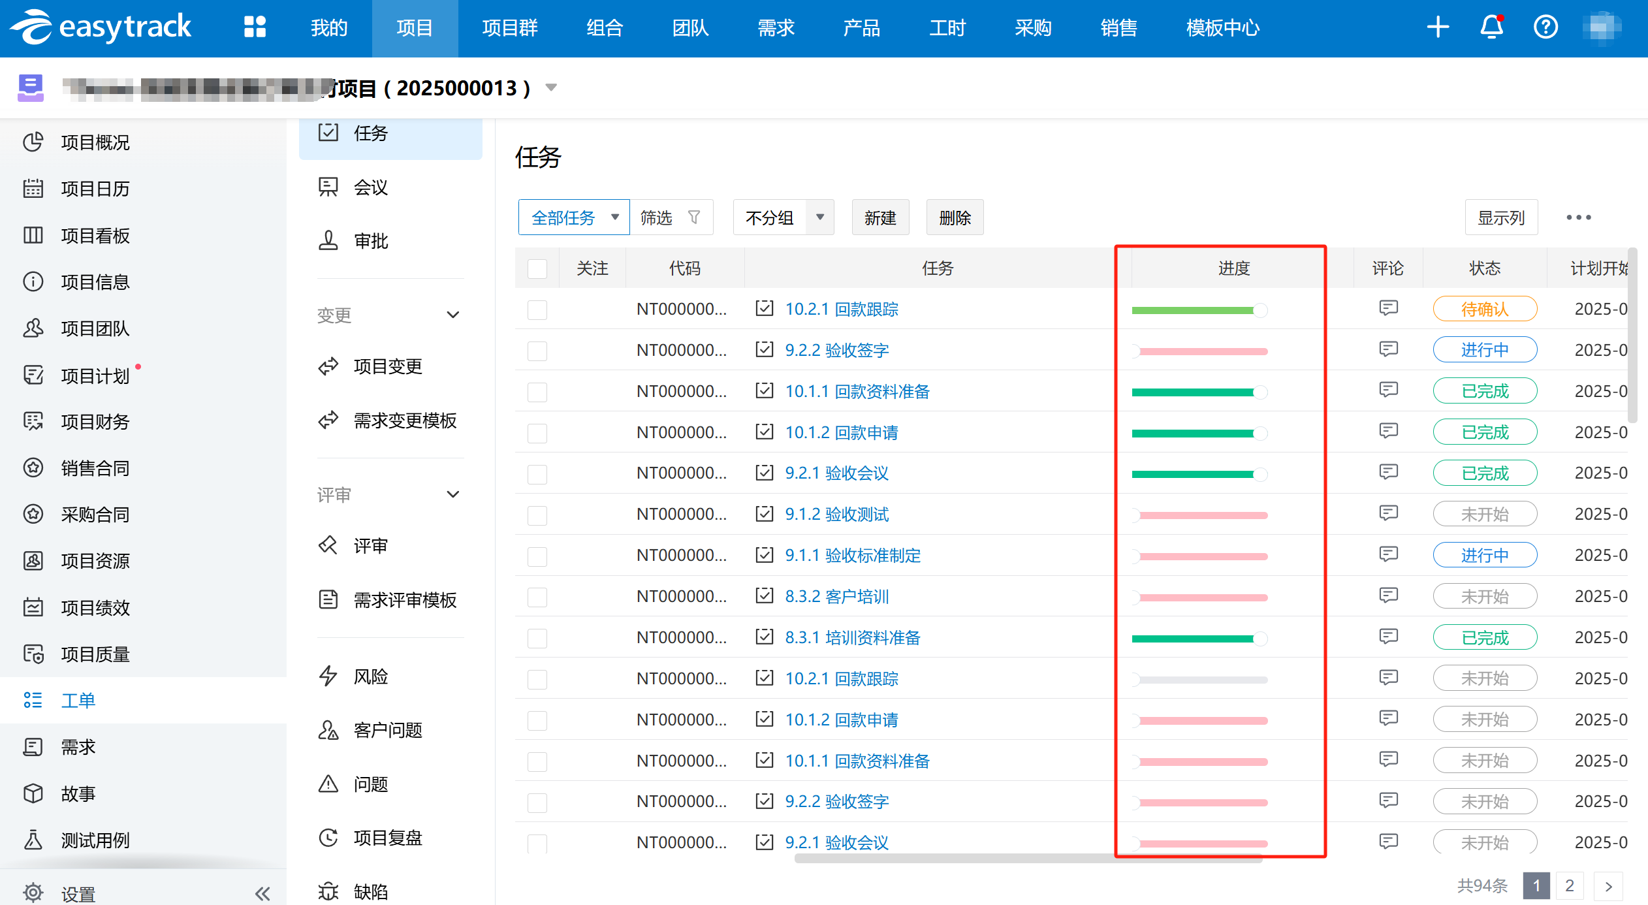Go to page 2 in pagination
This screenshot has width=1648, height=905.
(1569, 886)
